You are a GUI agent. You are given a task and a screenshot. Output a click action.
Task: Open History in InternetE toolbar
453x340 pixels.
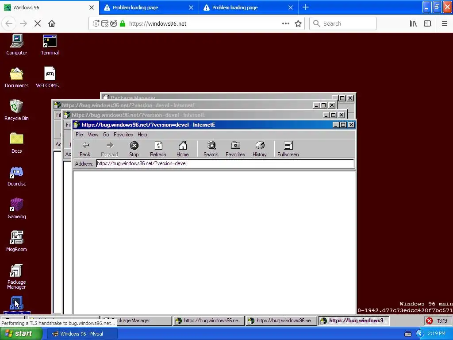pyautogui.click(x=259, y=149)
